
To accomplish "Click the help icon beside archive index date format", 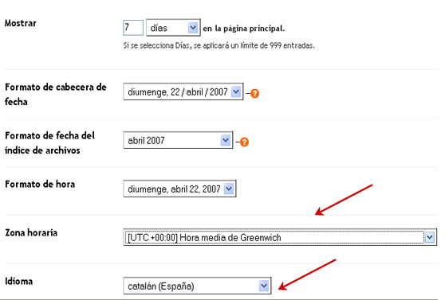I will [244, 142].
